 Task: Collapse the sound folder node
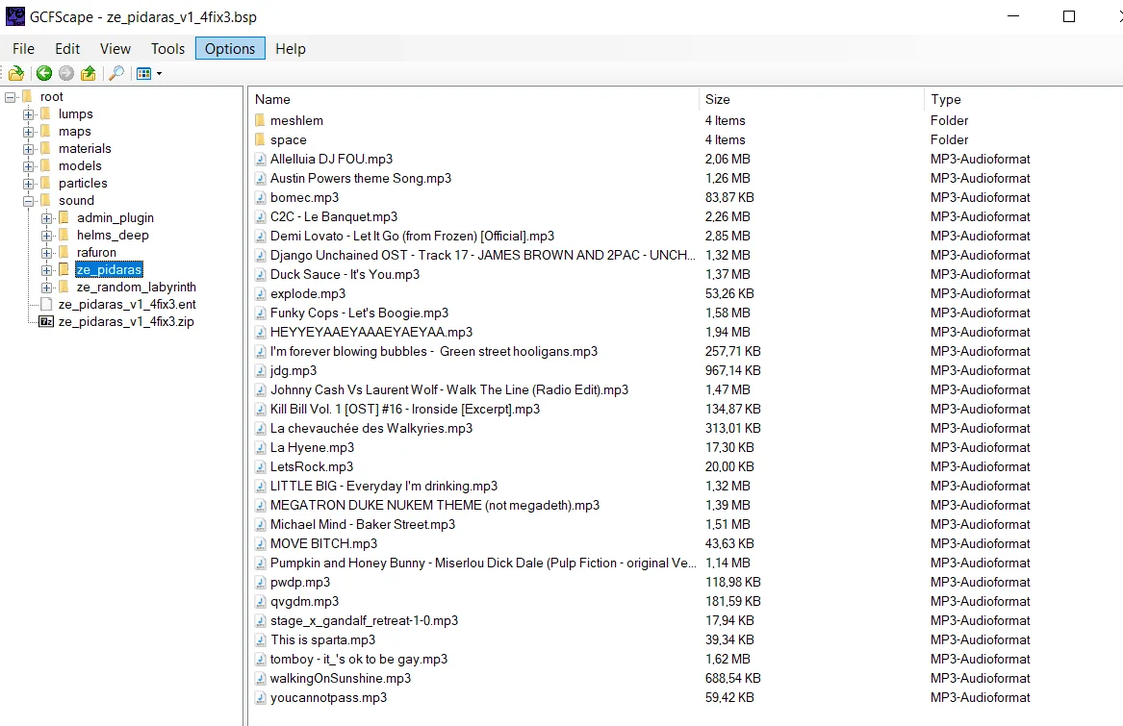pos(29,200)
